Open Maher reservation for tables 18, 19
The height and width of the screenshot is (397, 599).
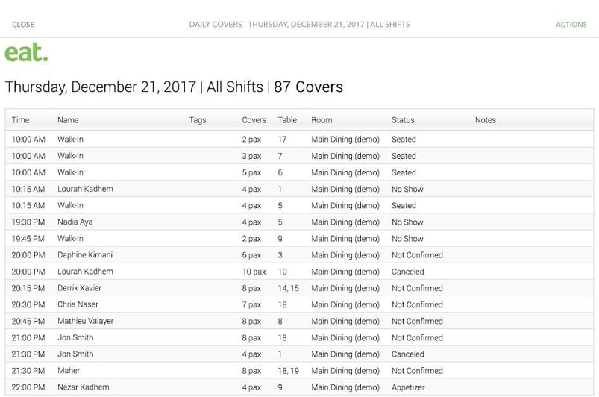point(300,371)
